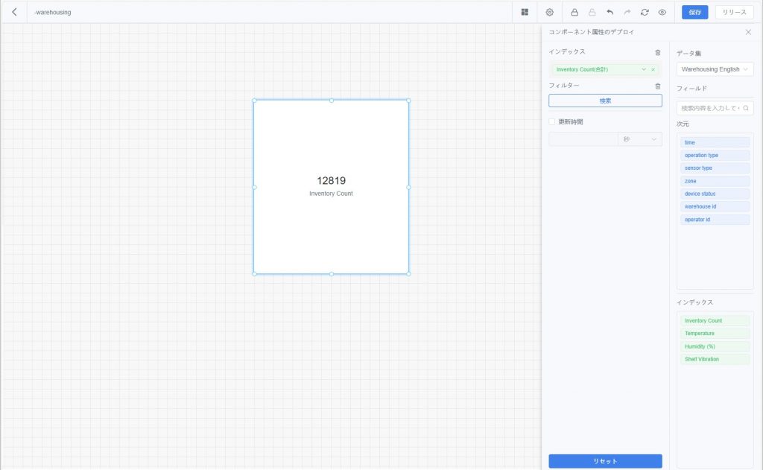Go back using the left arrow icon
Screen dimensions: 763x470
(14, 12)
